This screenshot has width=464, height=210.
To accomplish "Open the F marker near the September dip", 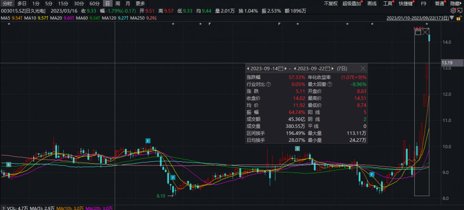I will [372, 175].
